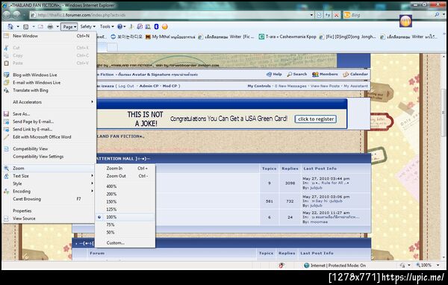The image size is (448, 285).
Task: Click the Zoom magnifier menu icon
Action: click(6, 168)
